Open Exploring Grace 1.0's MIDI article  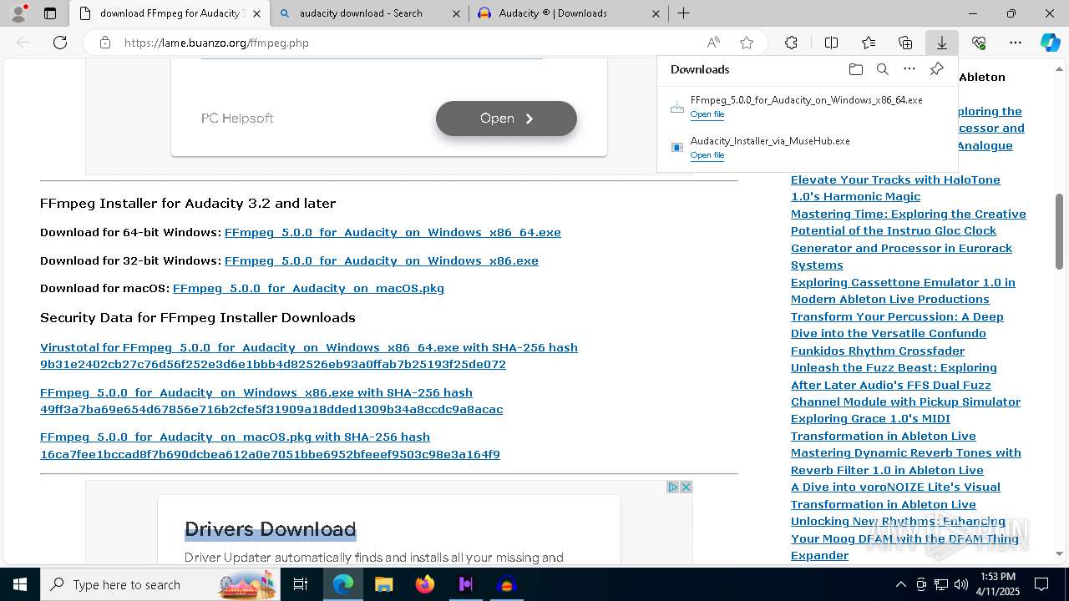click(884, 427)
